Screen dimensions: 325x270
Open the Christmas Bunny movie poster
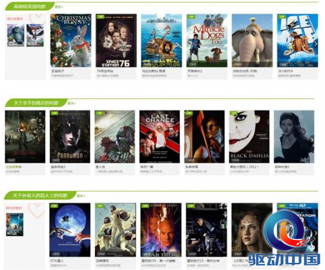pos(71,40)
